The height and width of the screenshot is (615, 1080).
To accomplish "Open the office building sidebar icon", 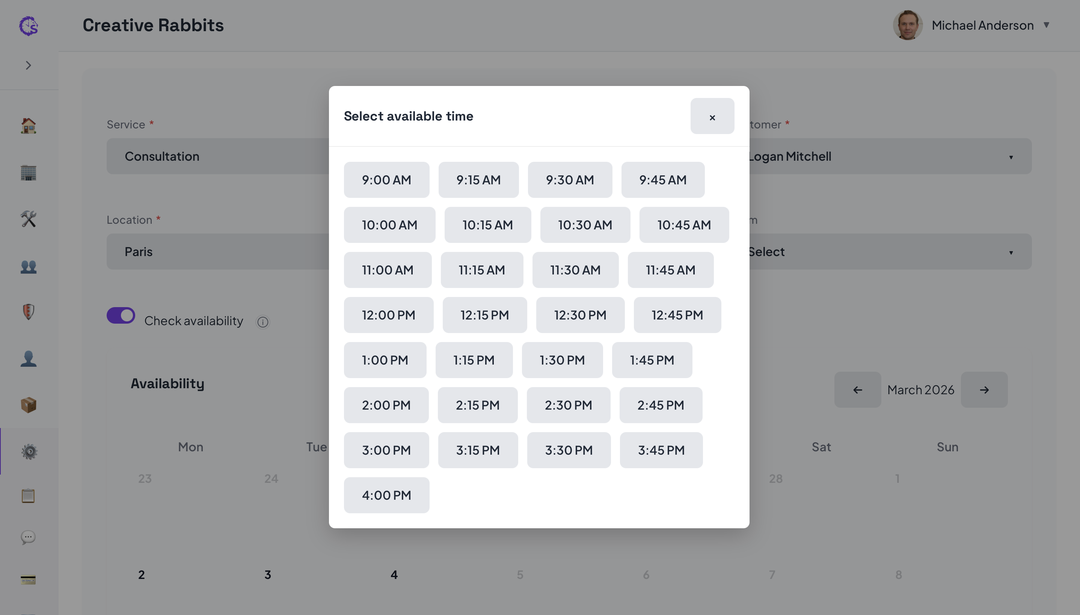I will [28, 173].
